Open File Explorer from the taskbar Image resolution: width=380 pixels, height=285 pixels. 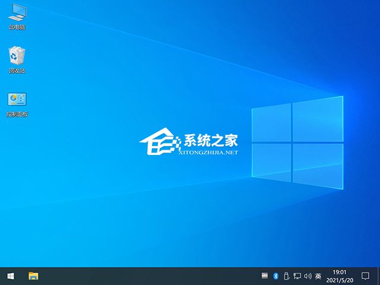pos(33,276)
